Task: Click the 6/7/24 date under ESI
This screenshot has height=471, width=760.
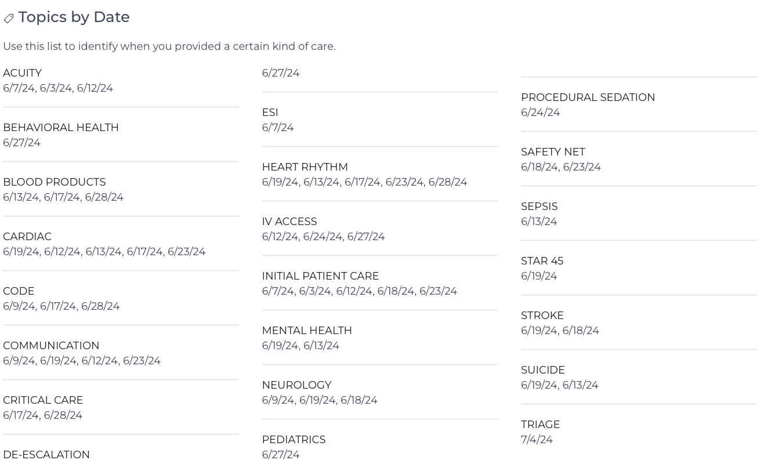Action: (x=278, y=128)
